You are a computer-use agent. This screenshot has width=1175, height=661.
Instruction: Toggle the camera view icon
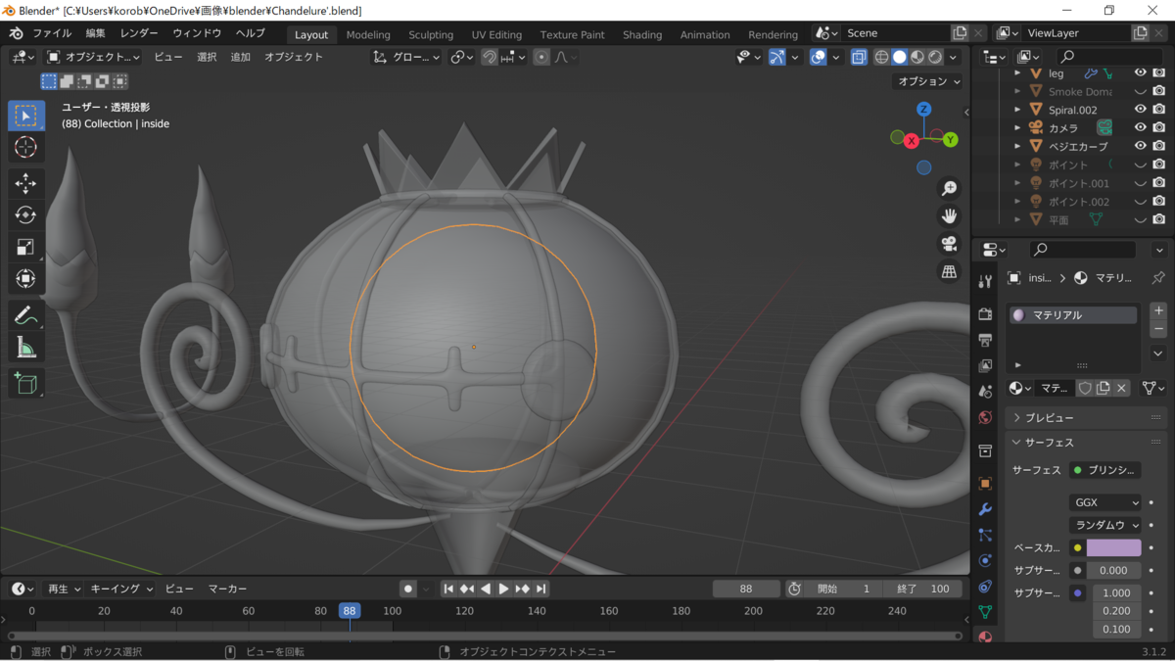[949, 244]
